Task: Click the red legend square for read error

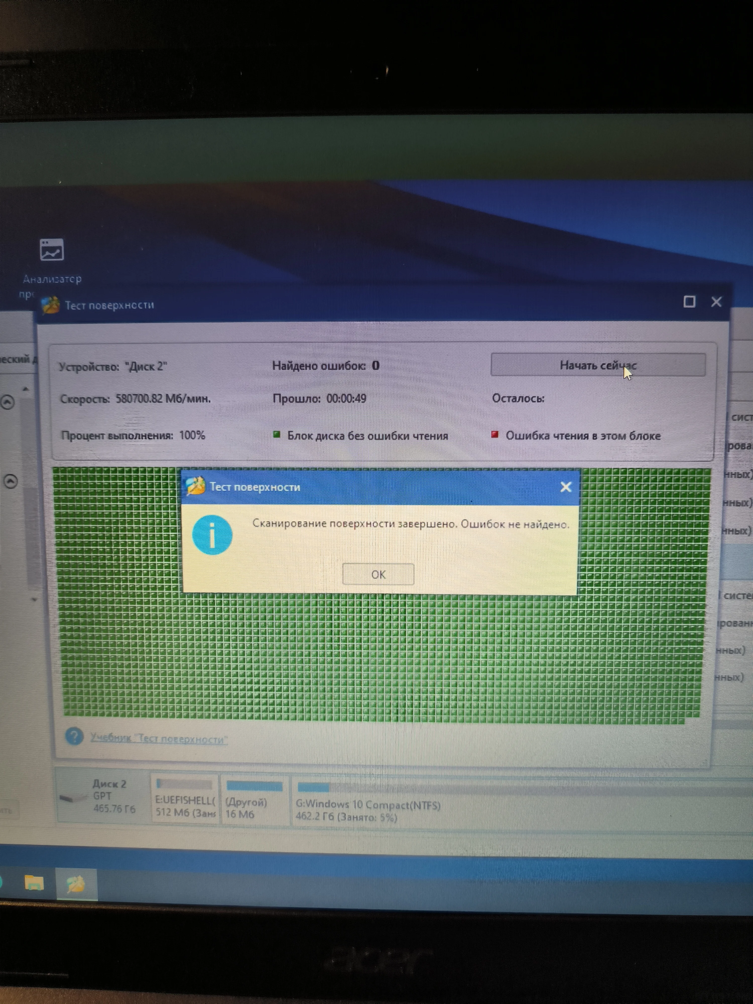Action: 495,434
